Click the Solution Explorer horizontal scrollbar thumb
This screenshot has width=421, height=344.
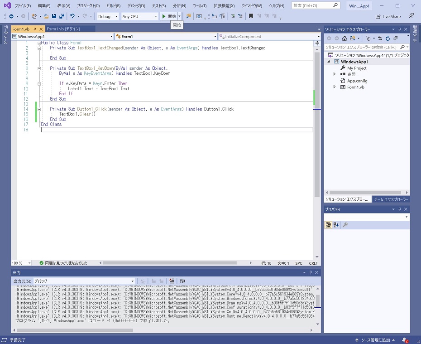point(365,193)
